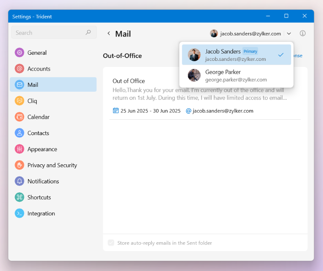Open General settings section
The height and width of the screenshot is (271, 323).
[x=53, y=53]
